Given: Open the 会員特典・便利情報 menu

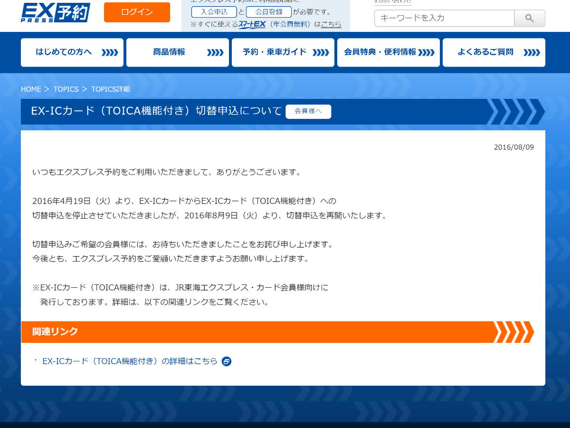Looking at the screenshot, I should pos(389,52).
